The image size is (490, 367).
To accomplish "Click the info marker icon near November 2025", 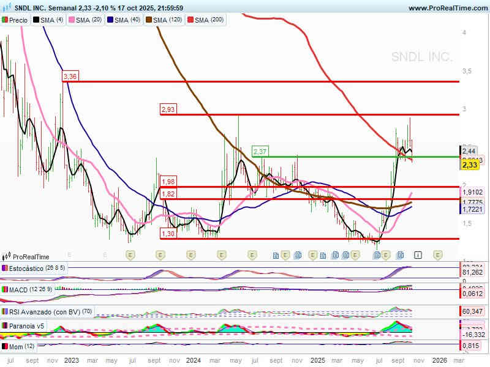I will coord(418,254).
